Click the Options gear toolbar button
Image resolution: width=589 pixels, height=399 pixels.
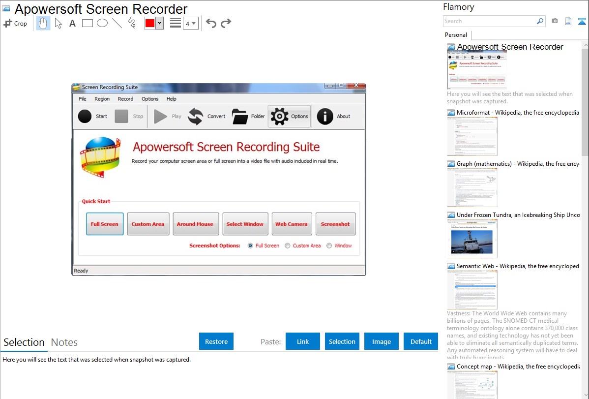point(289,117)
